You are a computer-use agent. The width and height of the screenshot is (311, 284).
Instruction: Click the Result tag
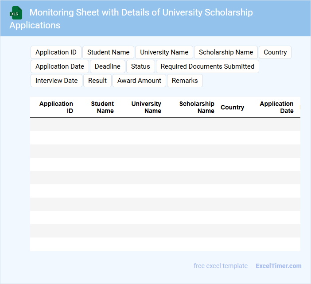(97, 81)
